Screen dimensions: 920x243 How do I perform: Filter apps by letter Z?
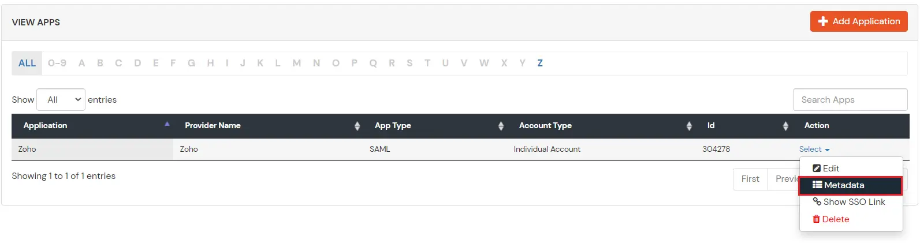click(540, 63)
